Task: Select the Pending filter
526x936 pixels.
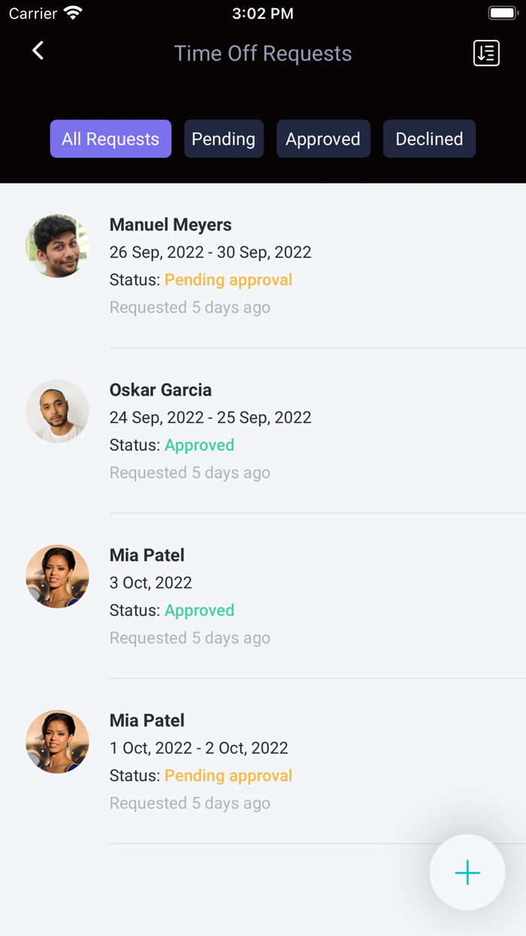Action: [x=224, y=138]
